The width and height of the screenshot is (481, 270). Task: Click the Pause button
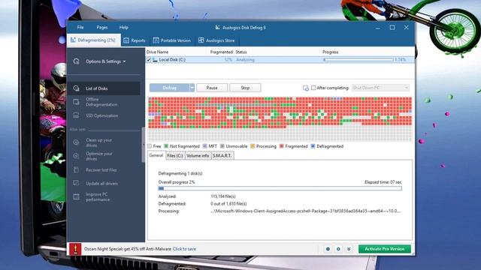tap(212, 88)
